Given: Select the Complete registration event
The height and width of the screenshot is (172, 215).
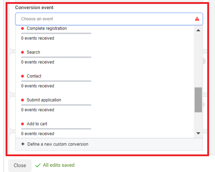Looking at the screenshot, I should (47, 28).
